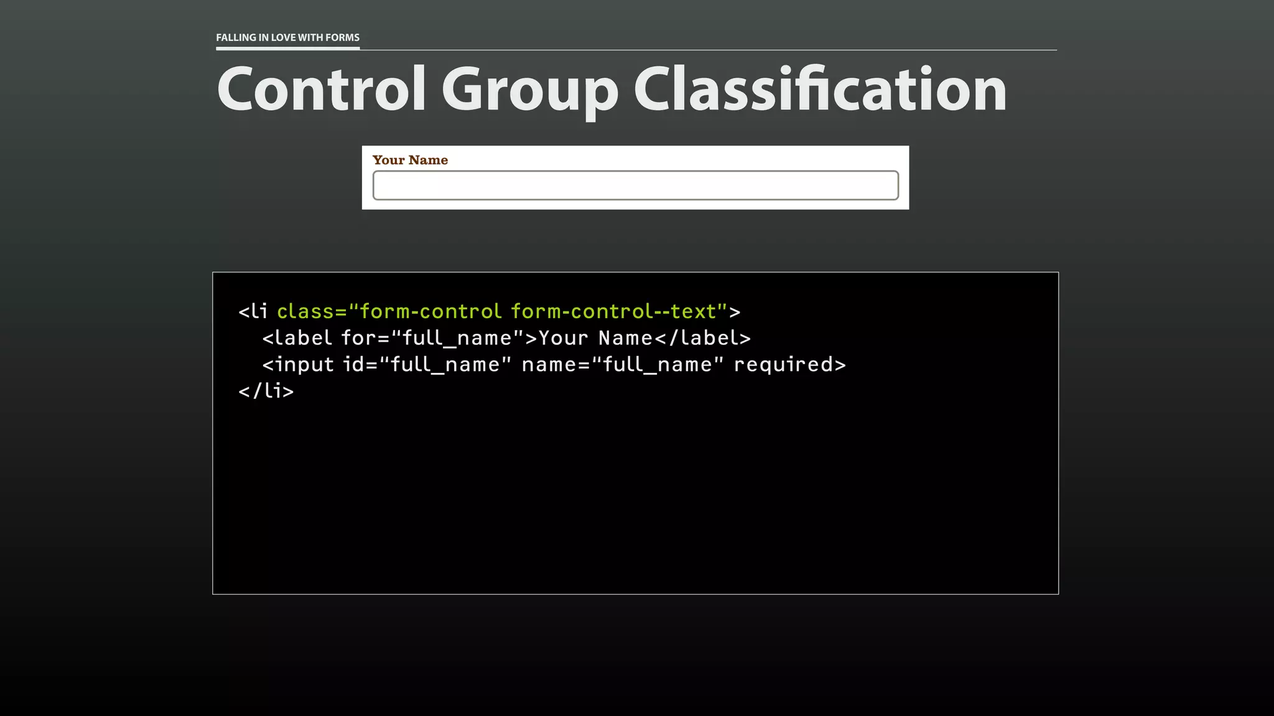Click the code line starting '<li class='

pos(489,311)
